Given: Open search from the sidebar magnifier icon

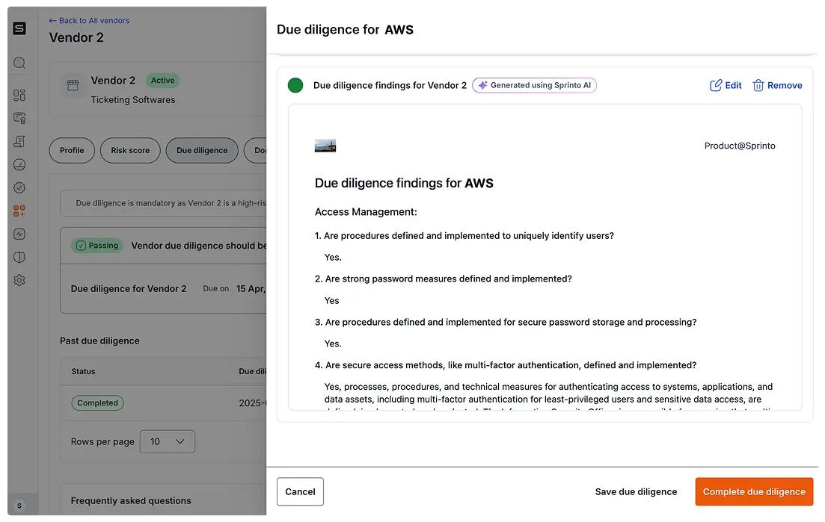Looking at the screenshot, I should click(19, 63).
